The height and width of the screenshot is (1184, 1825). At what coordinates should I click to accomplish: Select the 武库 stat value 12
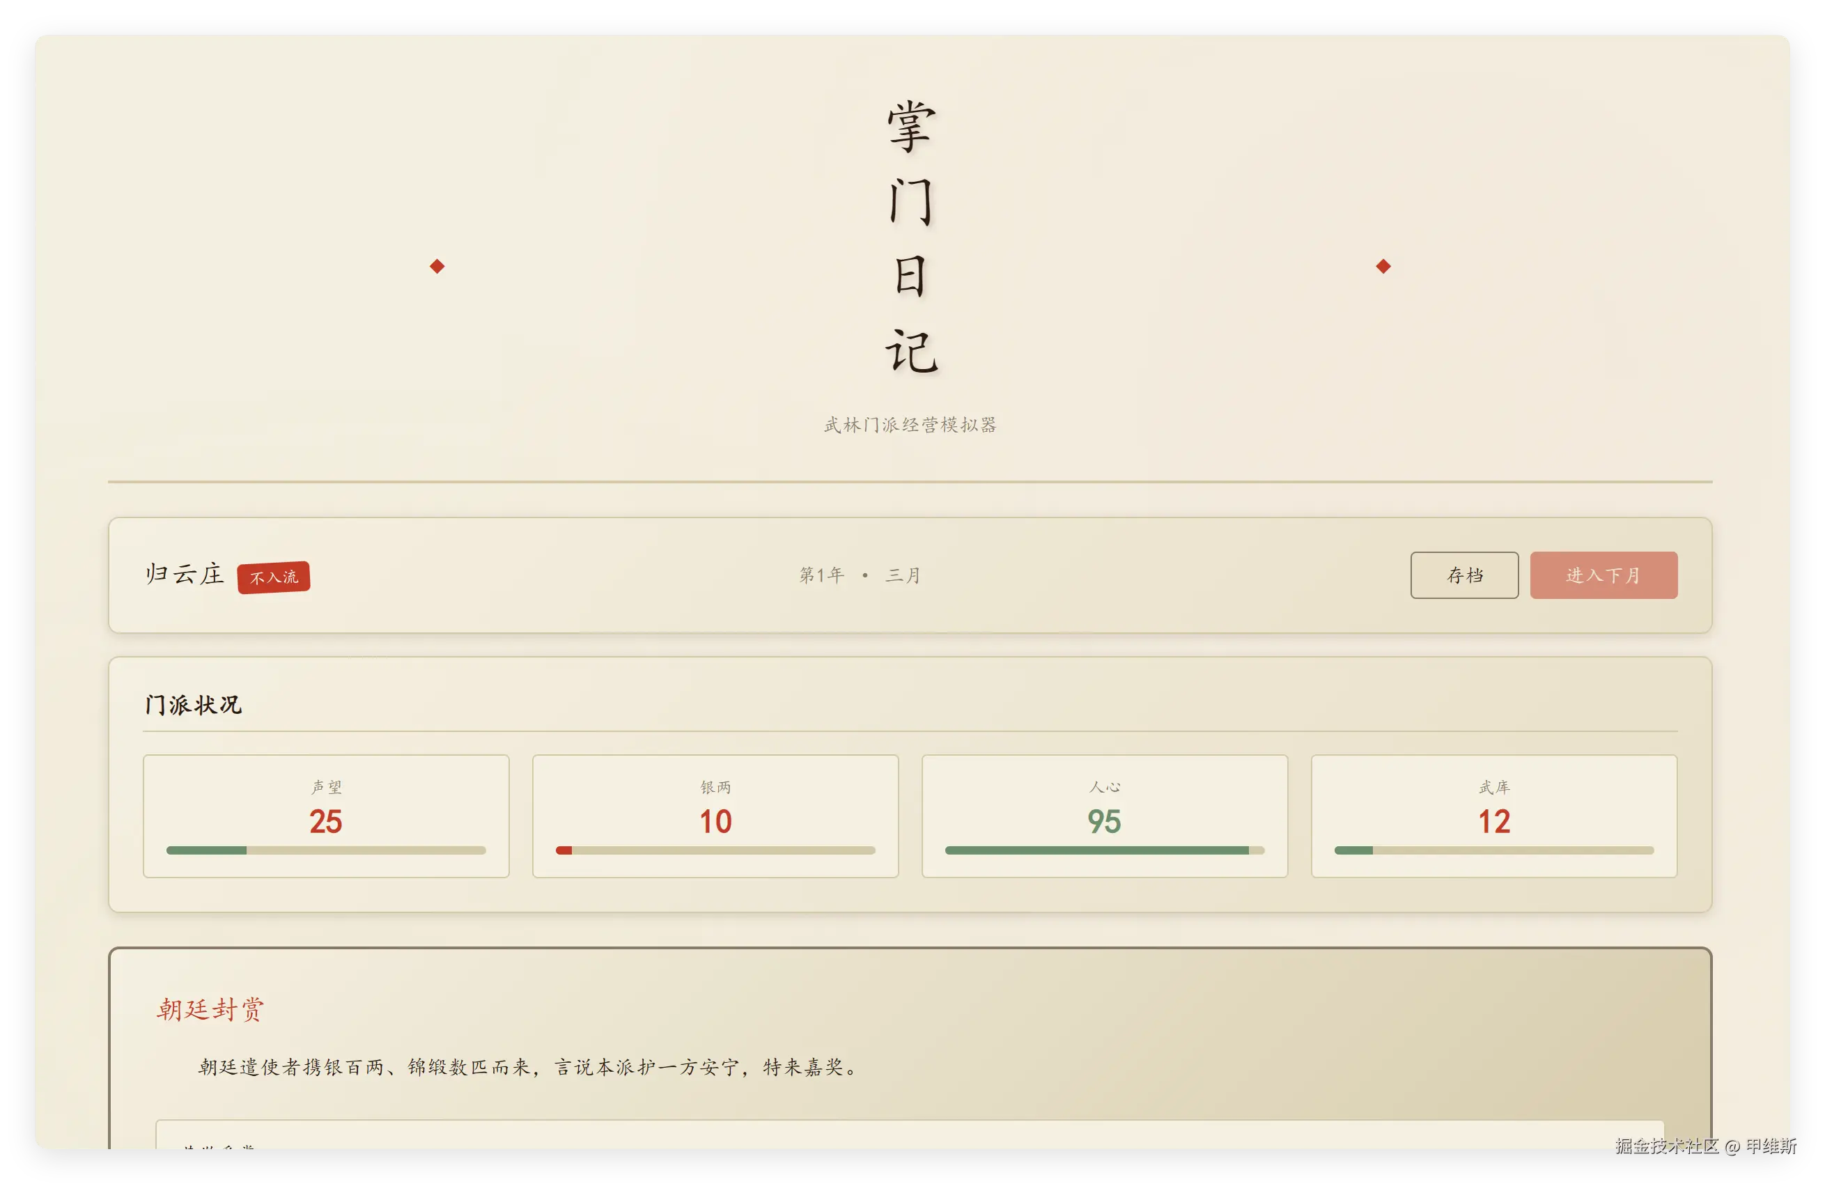click(x=1493, y=821)
